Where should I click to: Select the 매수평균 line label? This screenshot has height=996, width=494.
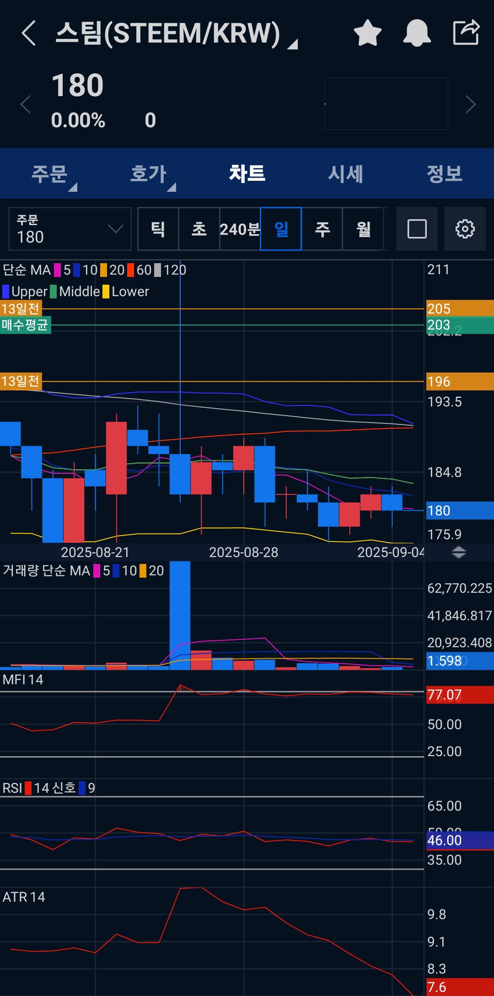pos(26,325)
